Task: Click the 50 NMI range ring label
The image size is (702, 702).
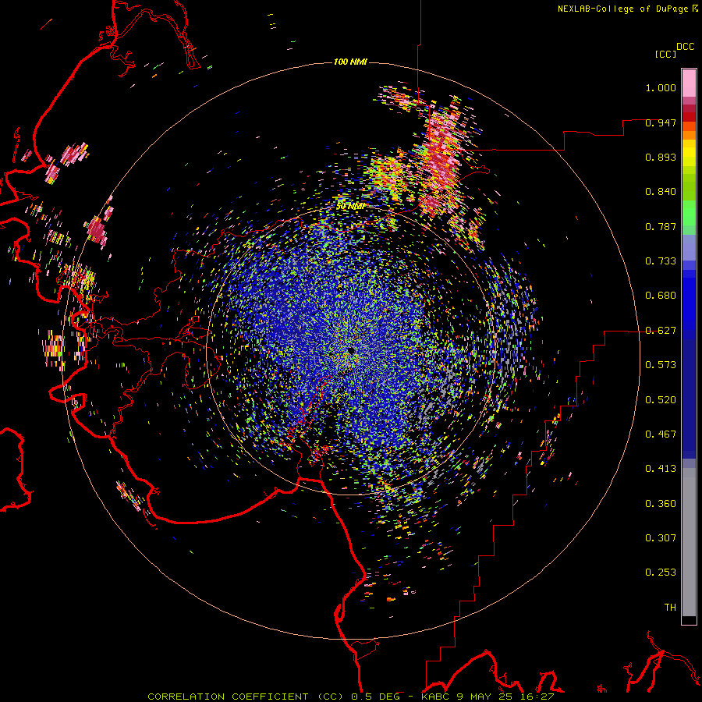Action: (350, 207)
